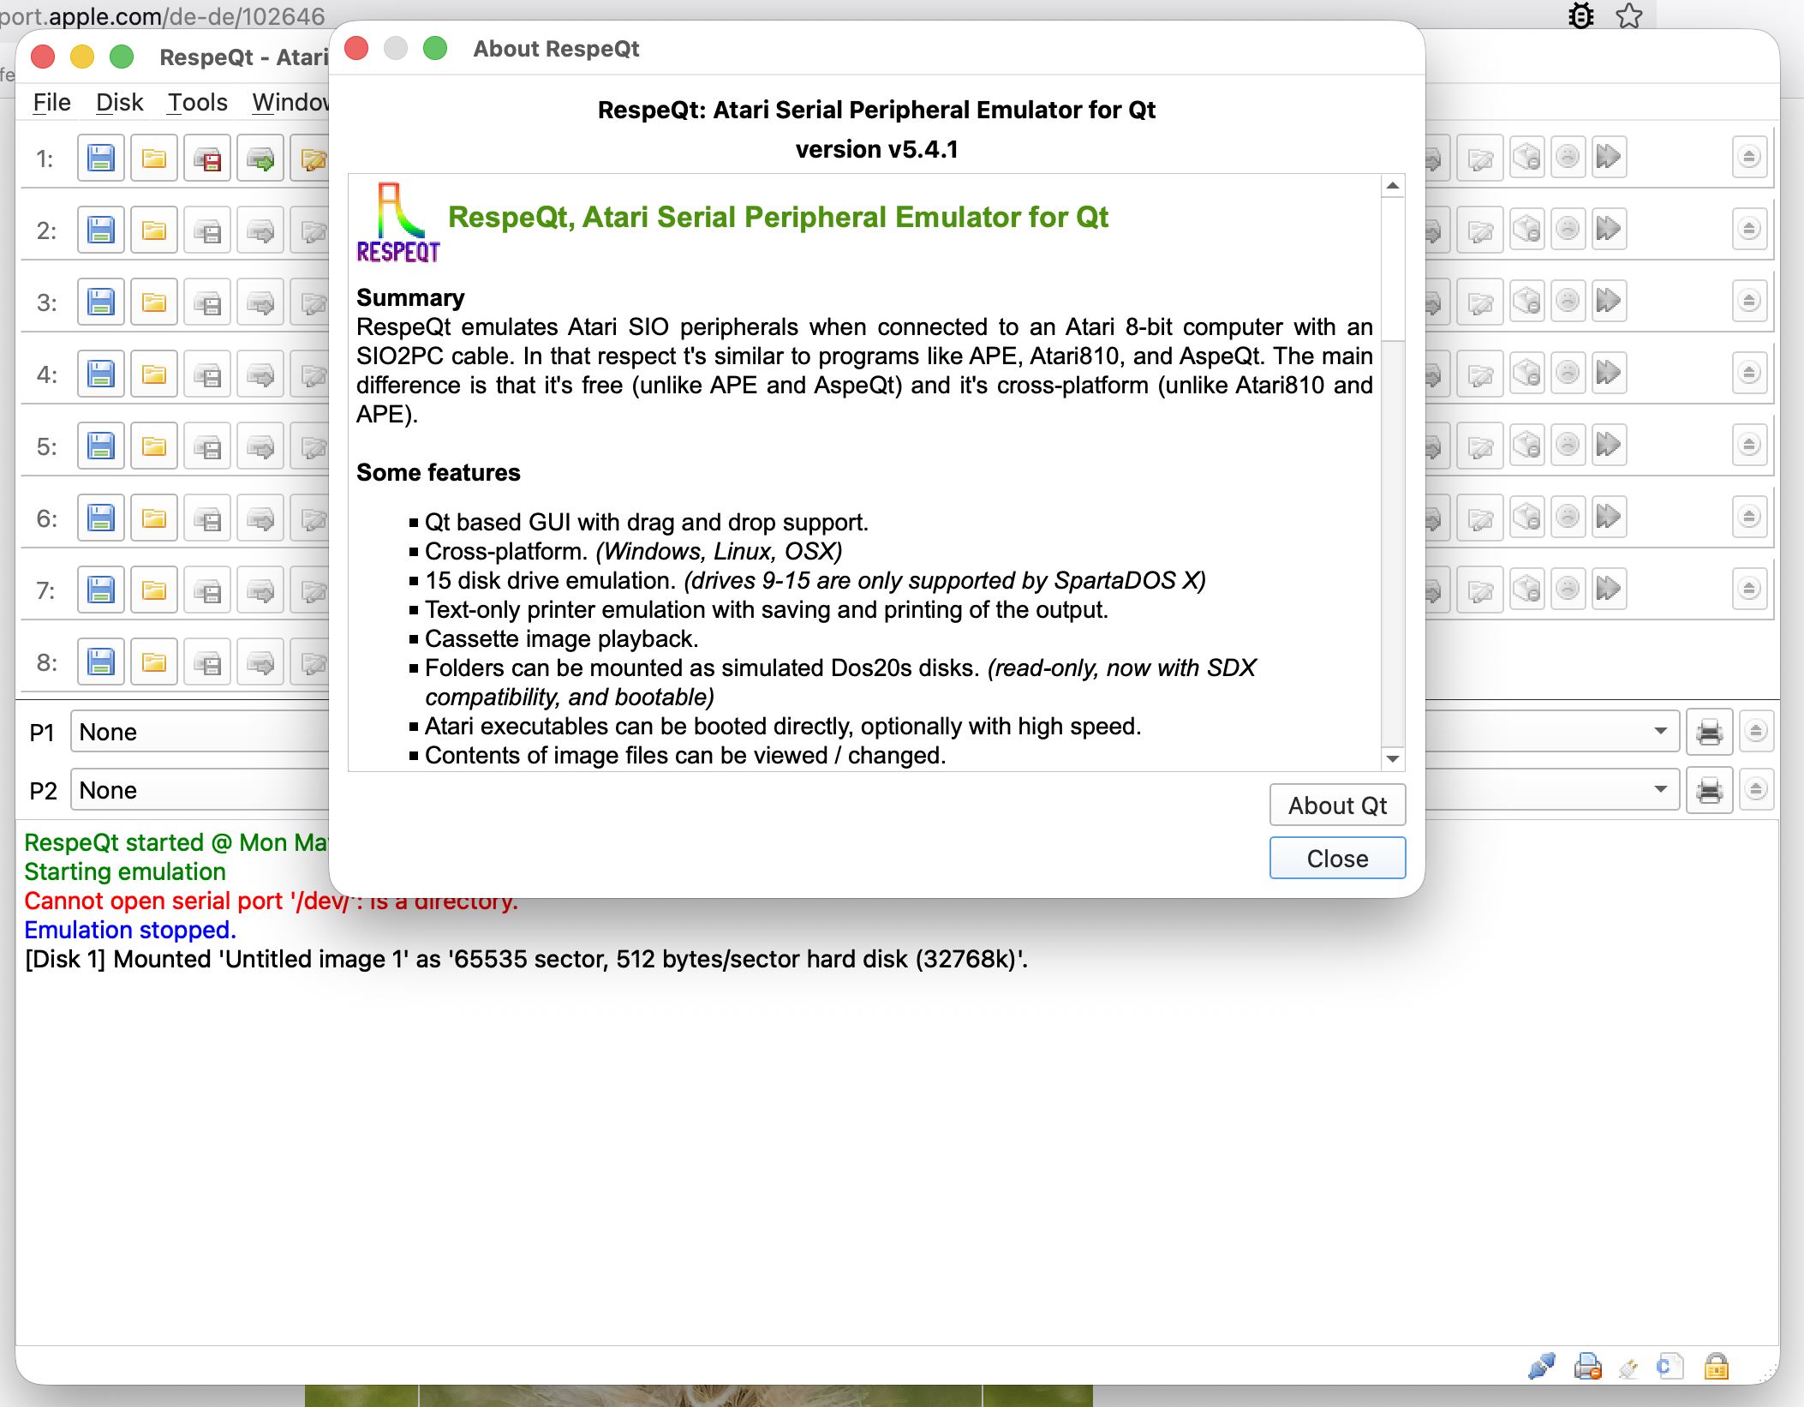Screen dimensions: 1804x1407
Task: Click the folder-with-pencil edit icon in drive 5 row
Action: click(x=311, y=446)
